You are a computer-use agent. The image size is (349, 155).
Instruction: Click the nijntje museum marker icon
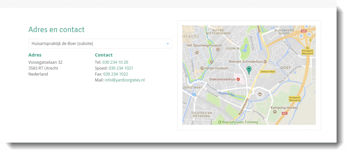pyautogui.click(x=202, y=68)
